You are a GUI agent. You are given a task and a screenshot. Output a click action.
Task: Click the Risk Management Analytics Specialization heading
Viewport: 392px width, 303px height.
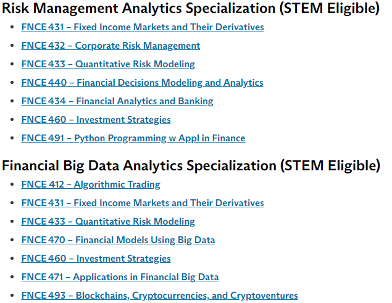tap(191, 8)
